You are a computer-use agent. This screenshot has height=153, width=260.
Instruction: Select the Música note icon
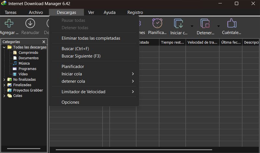tap(15, 63)
